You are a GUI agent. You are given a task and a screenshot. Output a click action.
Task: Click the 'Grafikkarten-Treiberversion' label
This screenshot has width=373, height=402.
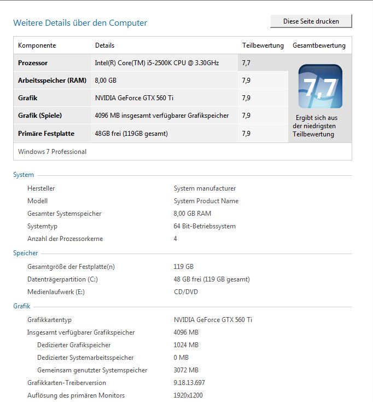click(67, 383)
